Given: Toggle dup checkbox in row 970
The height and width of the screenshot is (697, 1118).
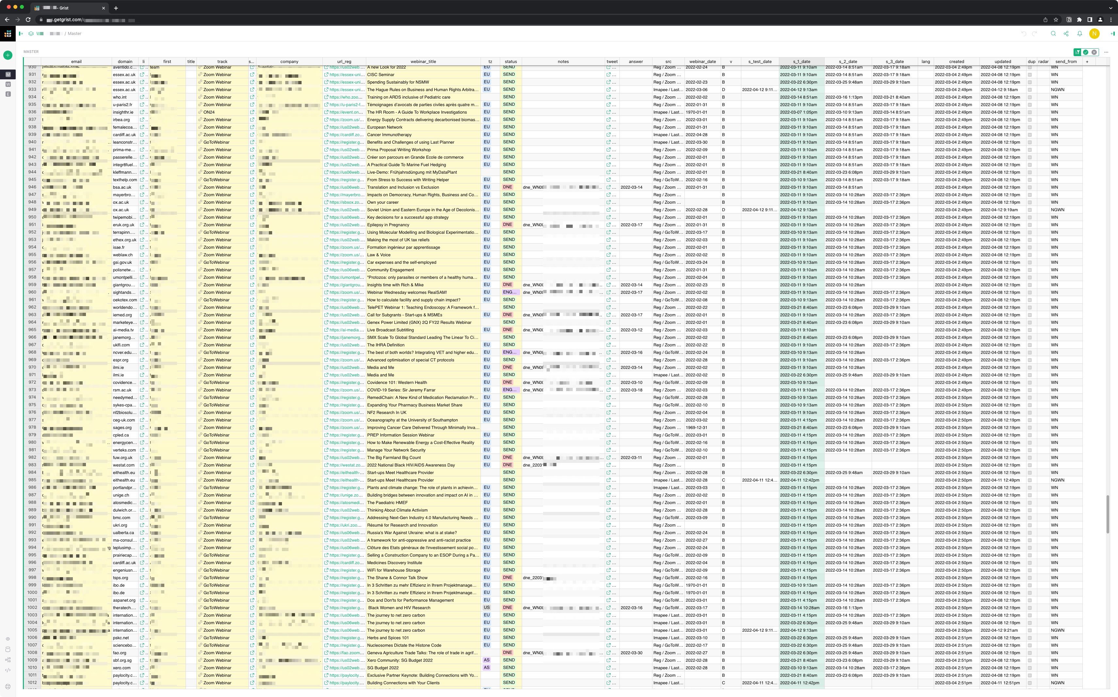Looking at the screenshot, I should (x=1030, y=367).
